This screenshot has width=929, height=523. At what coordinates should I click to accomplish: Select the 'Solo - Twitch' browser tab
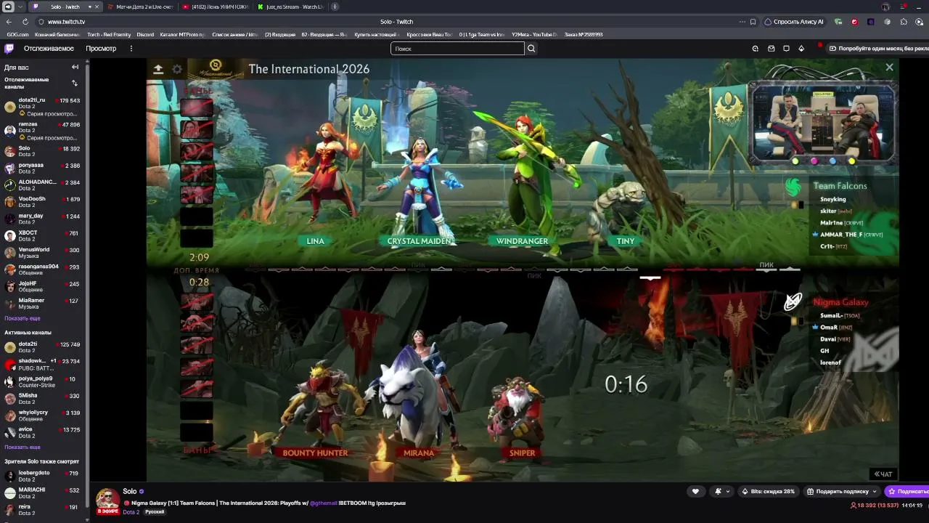click(x=65, y=7)
